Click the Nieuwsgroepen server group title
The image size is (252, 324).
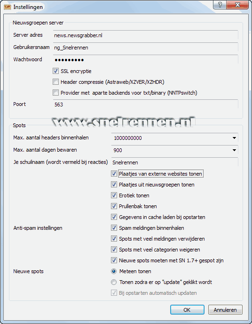[x=38, y=23]
